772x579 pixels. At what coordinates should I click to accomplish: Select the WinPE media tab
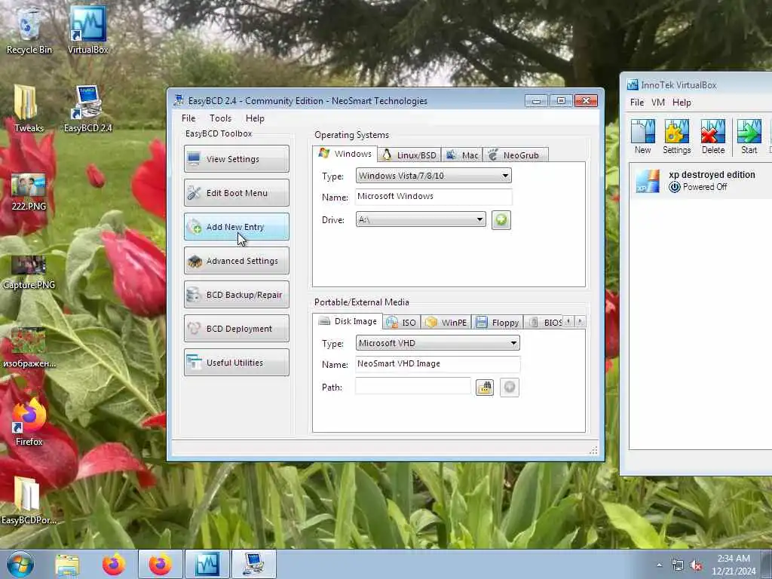[446, 323]
